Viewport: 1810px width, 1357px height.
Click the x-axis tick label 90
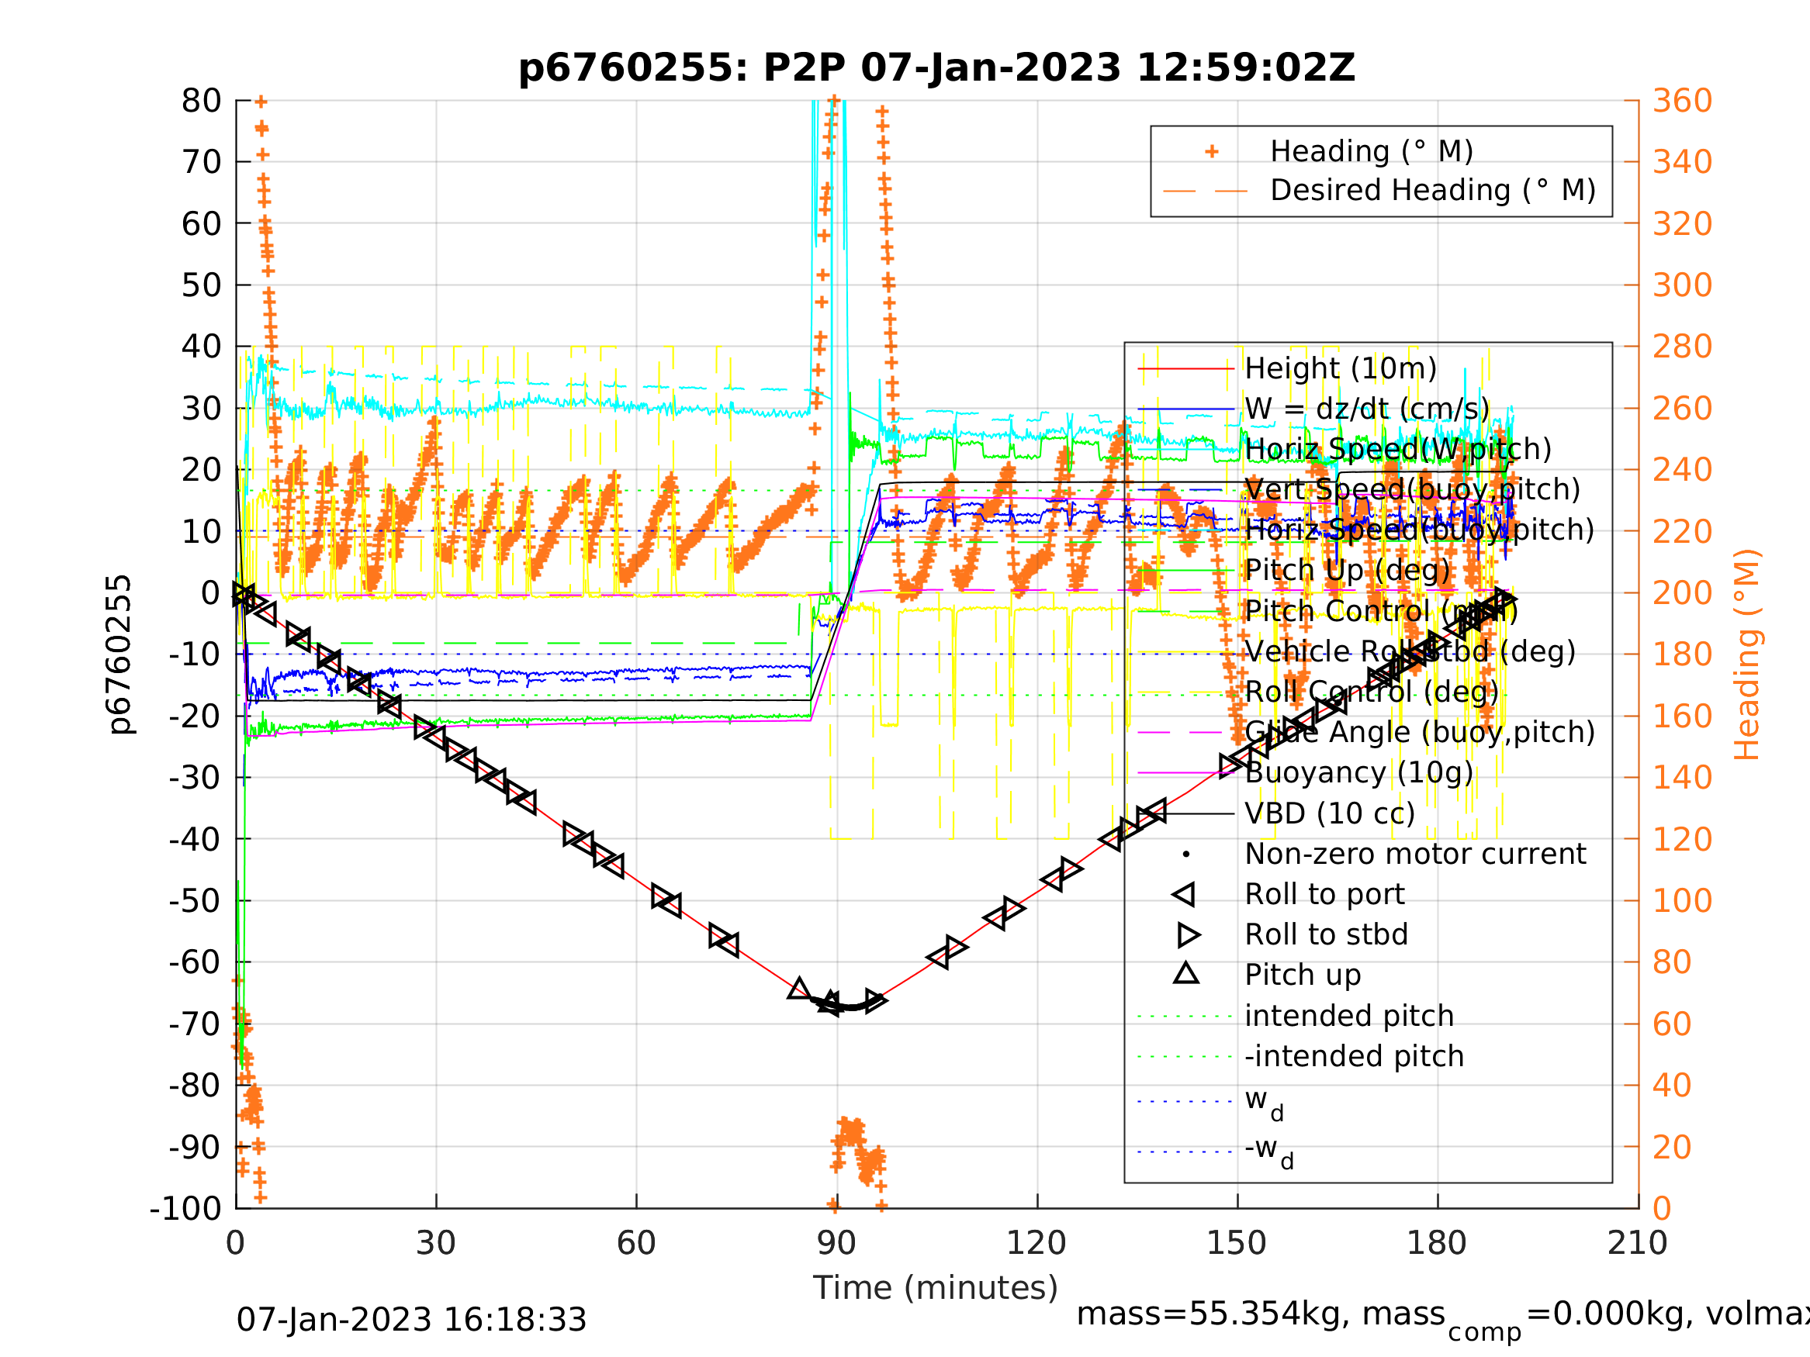click(x=836, y=1243)
